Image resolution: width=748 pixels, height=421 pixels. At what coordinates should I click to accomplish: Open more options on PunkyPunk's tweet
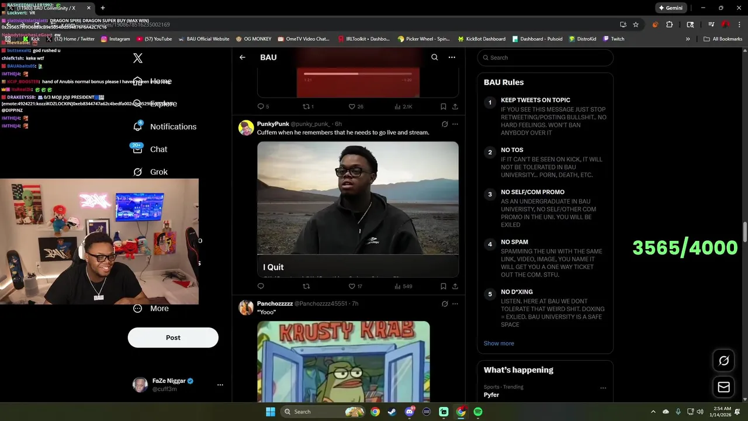(x=455, y=124)
